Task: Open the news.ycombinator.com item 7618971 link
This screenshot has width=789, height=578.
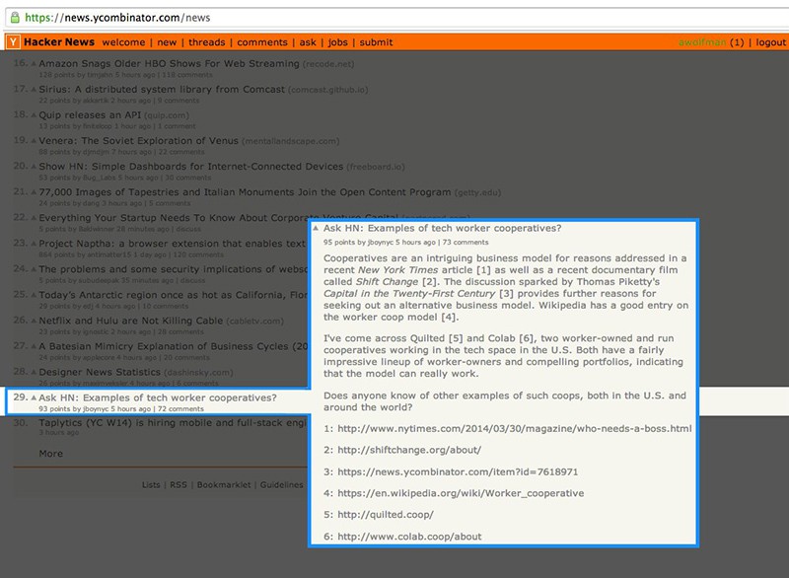Action: pyautogui.click(x=458, y=471)
